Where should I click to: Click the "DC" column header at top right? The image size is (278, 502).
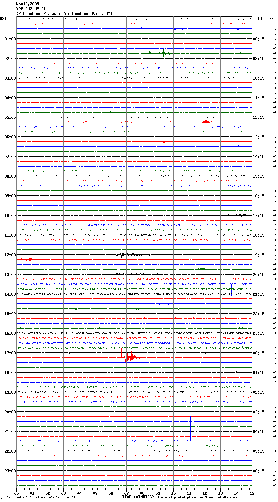pyautogui.click(x=271, y=18)
